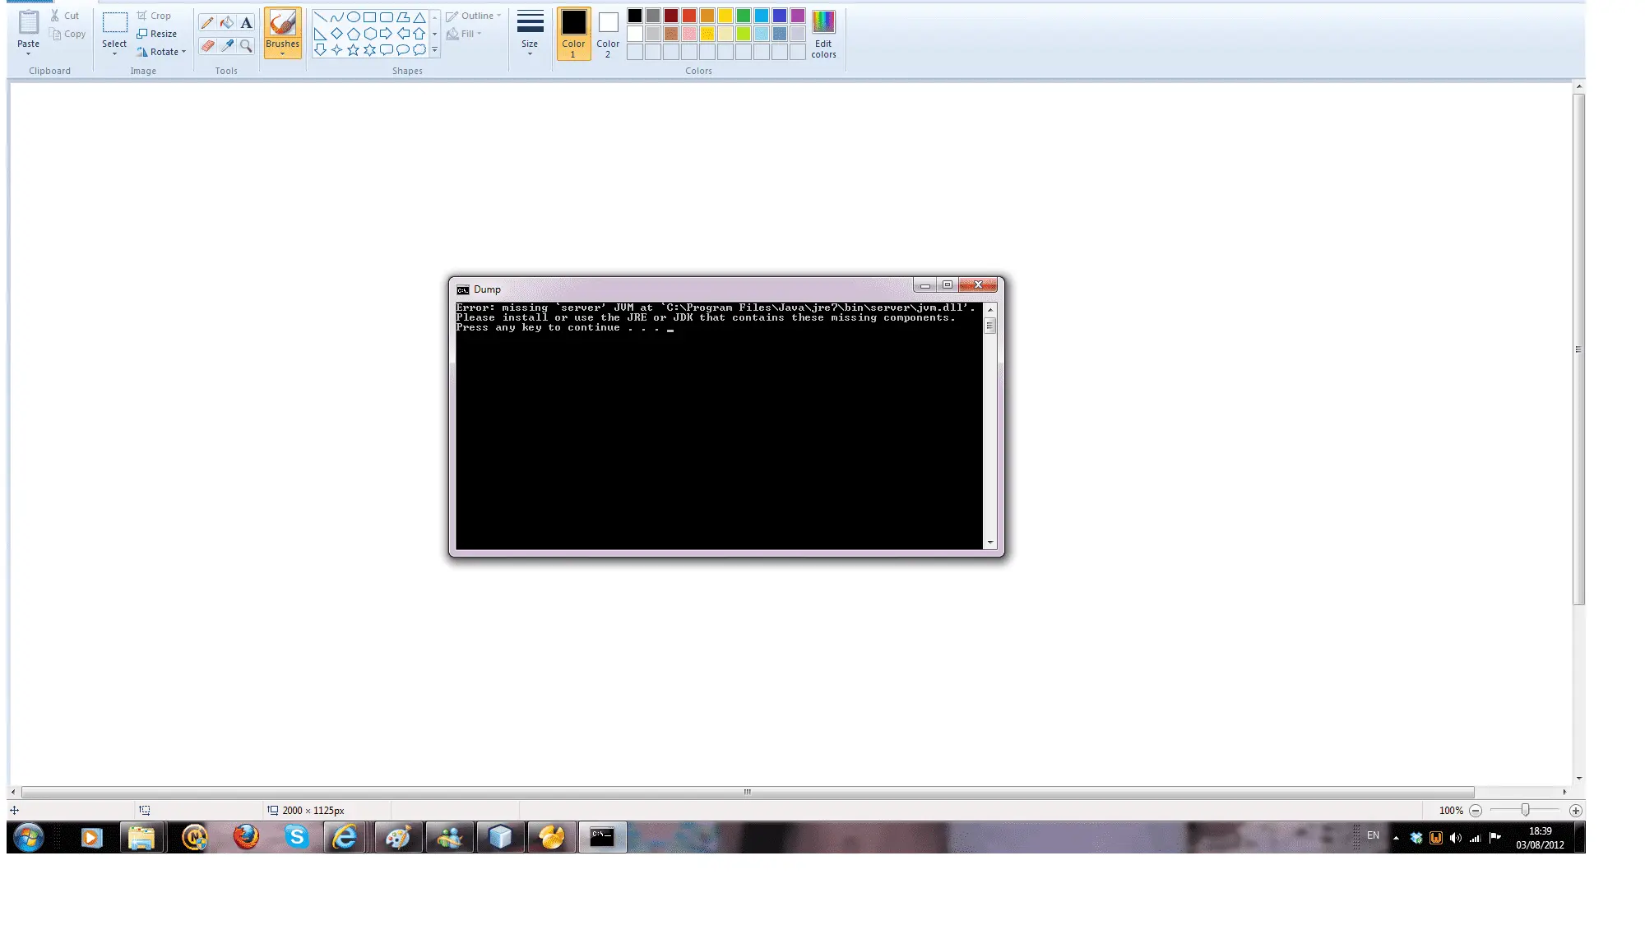Pick the red color swatch
The width and height of the screenshot is (1645, 925).
pyautogui.click(x=689, y=16)
